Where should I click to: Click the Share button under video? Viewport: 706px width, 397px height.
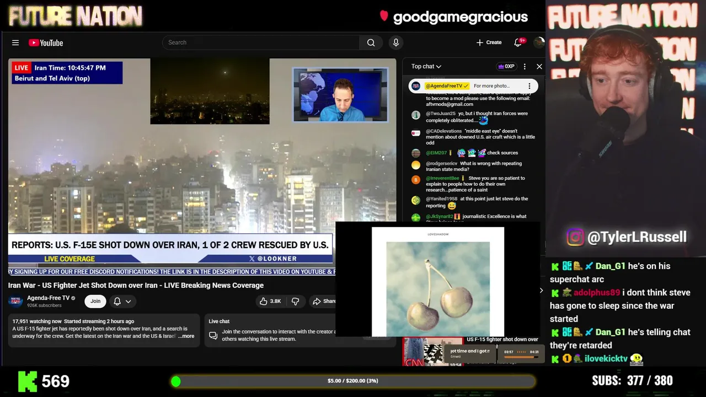point(324,301)
